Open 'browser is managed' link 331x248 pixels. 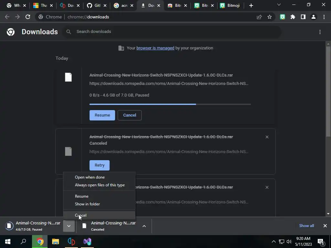155,48
